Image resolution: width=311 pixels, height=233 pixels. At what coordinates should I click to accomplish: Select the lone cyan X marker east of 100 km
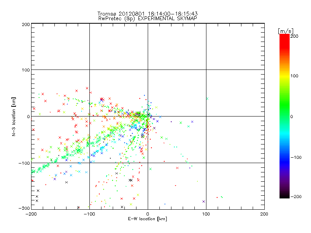point(207,99)
